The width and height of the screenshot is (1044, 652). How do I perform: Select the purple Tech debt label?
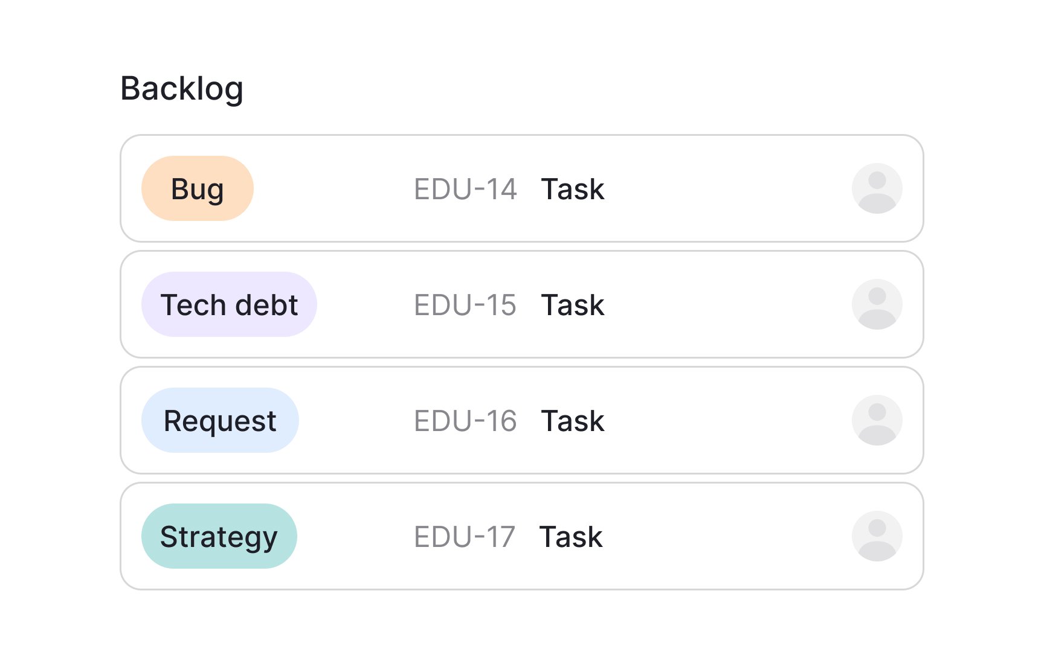click(229, 304)
